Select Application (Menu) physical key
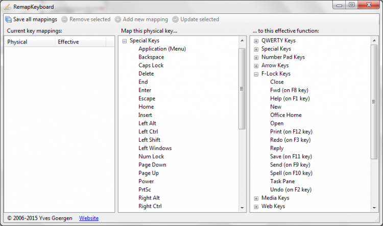The width and height of the screenshot is (383, 226). 162,49
